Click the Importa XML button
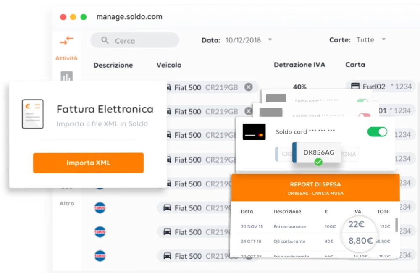 pyautogui.click(x=88, y=163)
